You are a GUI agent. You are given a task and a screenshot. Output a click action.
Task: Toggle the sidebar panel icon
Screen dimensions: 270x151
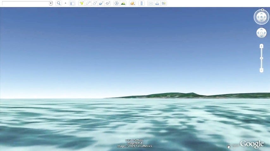coord(72,3)
